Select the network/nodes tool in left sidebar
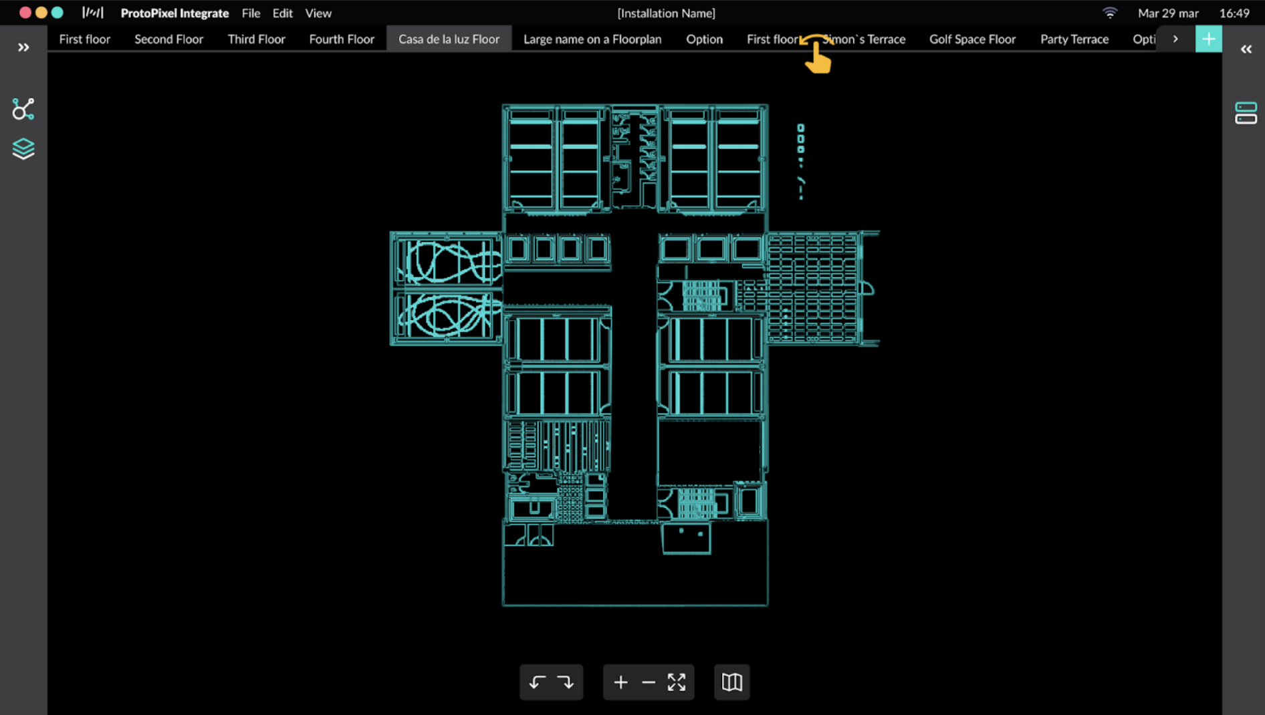This screenshot has height=715, width=1265. (x=23, y=109)
